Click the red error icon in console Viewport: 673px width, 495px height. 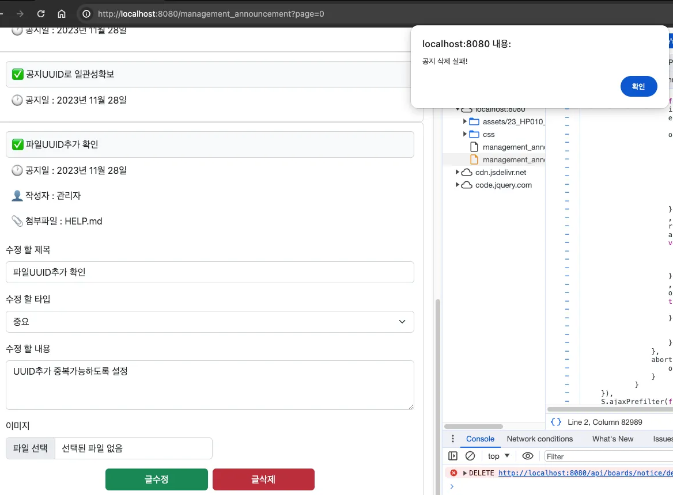453,473
